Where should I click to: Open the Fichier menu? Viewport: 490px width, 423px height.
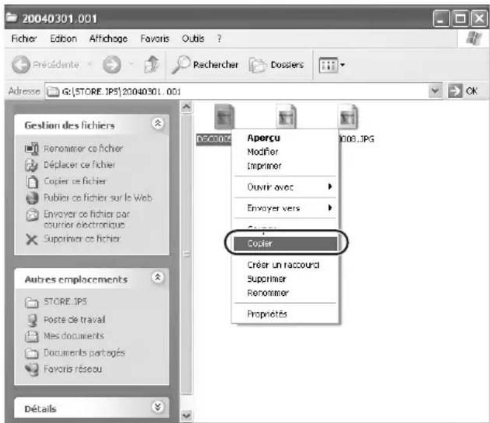(x=24, y=38)
